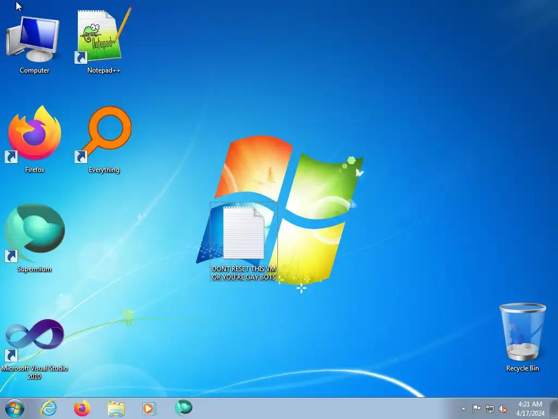Open the network status tray icon
The image size is (558, 419).
(490, 409)
